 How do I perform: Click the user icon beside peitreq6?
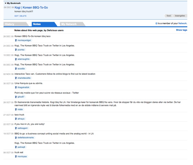[16, 147]
